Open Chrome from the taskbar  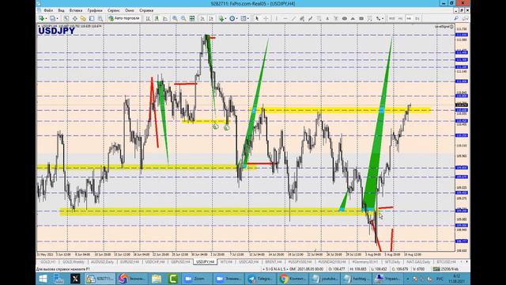293,279
